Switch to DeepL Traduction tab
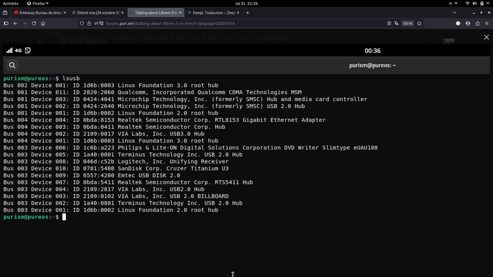 212,13
